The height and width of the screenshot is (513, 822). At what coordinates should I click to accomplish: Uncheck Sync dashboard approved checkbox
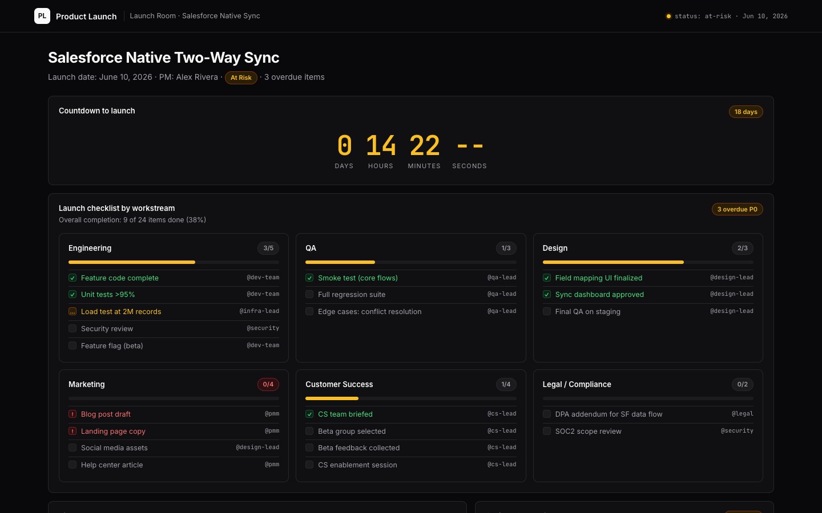pyautogui.click(x=547, y=294)
